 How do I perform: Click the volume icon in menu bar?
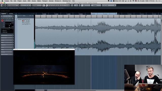[131, 1]
